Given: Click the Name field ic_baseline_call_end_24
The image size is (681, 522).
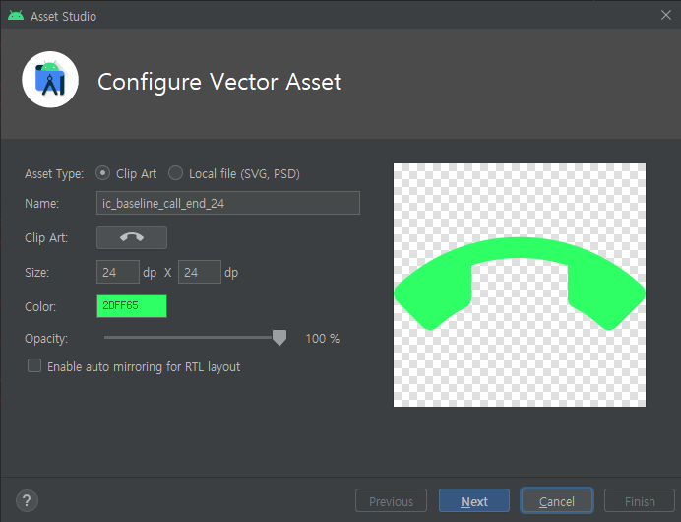Looking at the screenshot, I should 228,203.
